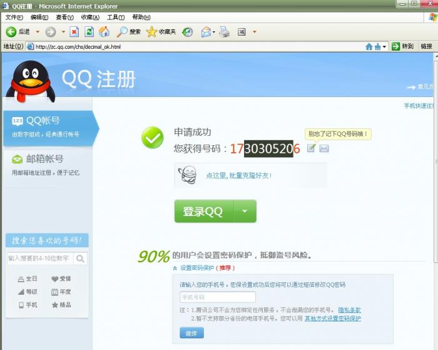Open the 隐私条款 link
This screenshot has height=350, width=438.
(x=349, y=310)
